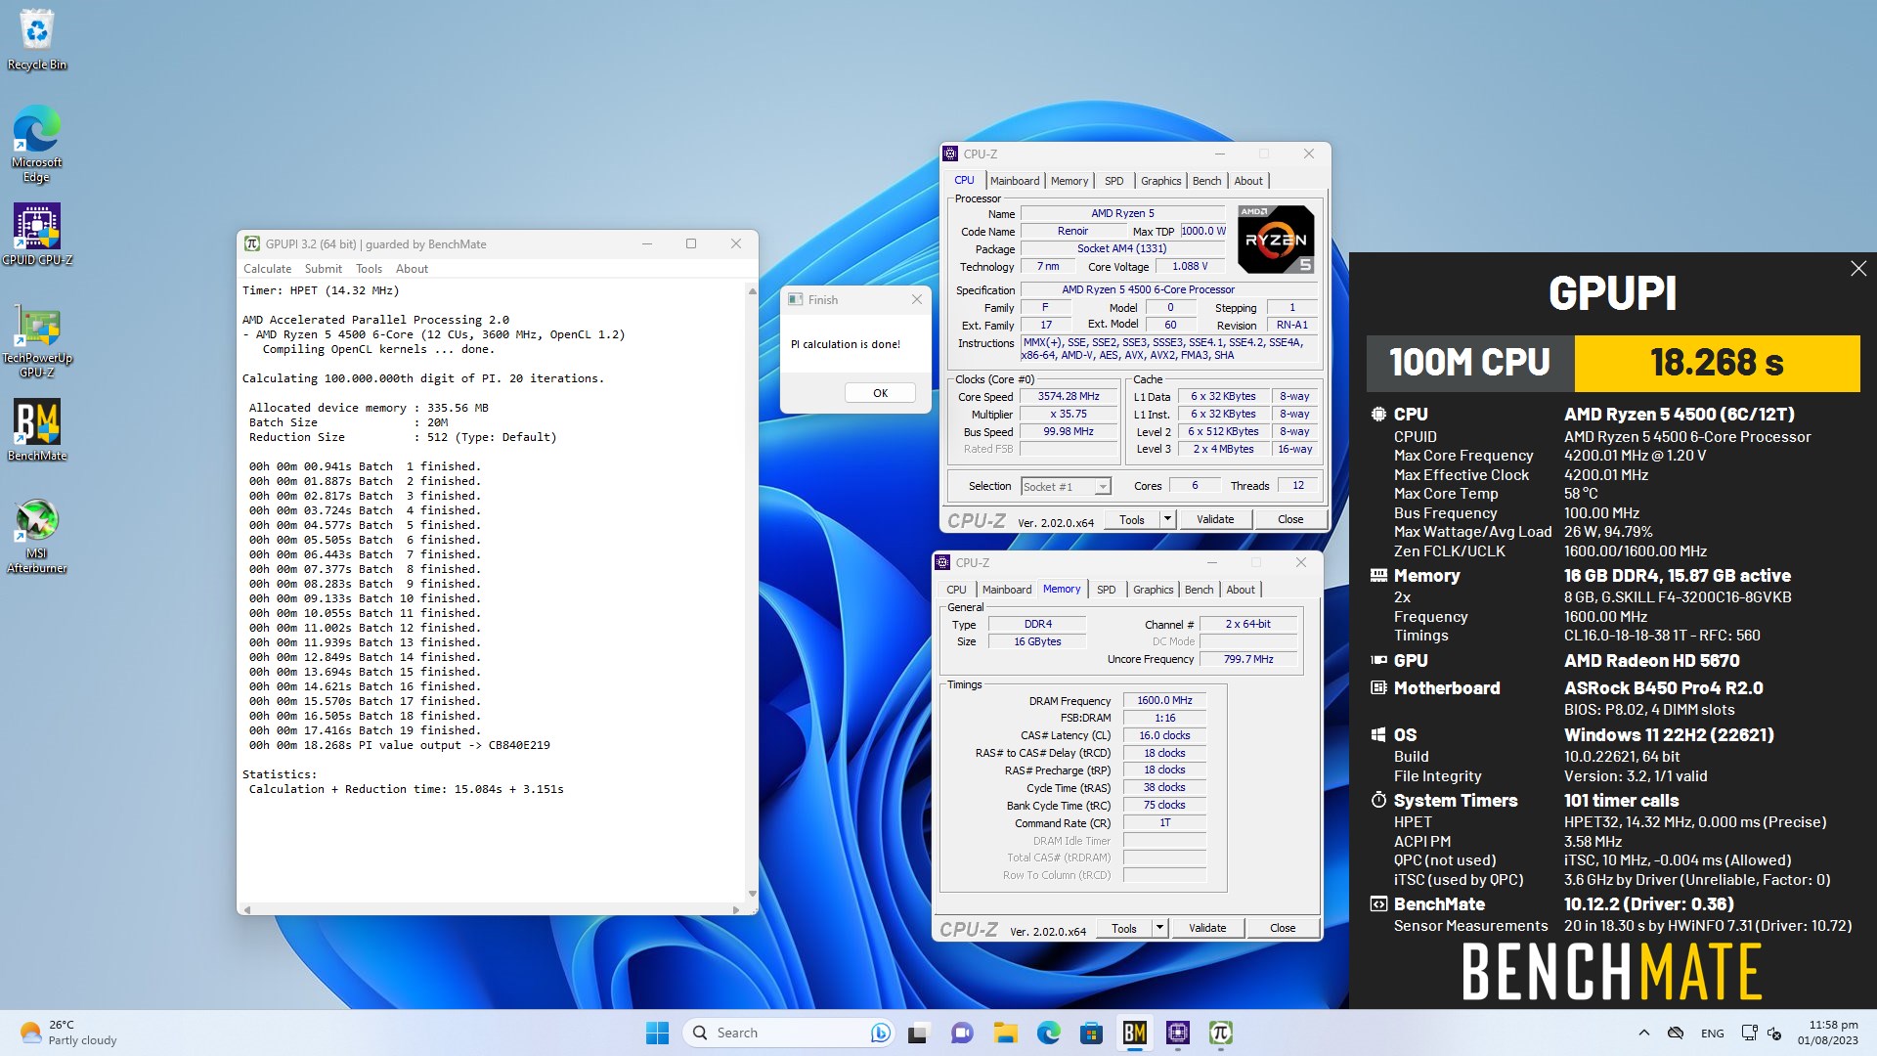Viewport: 1877px width, 1056px height.
Task: Switch to Graphics tab in lower CPU-Z
Action: (1153, 590)
